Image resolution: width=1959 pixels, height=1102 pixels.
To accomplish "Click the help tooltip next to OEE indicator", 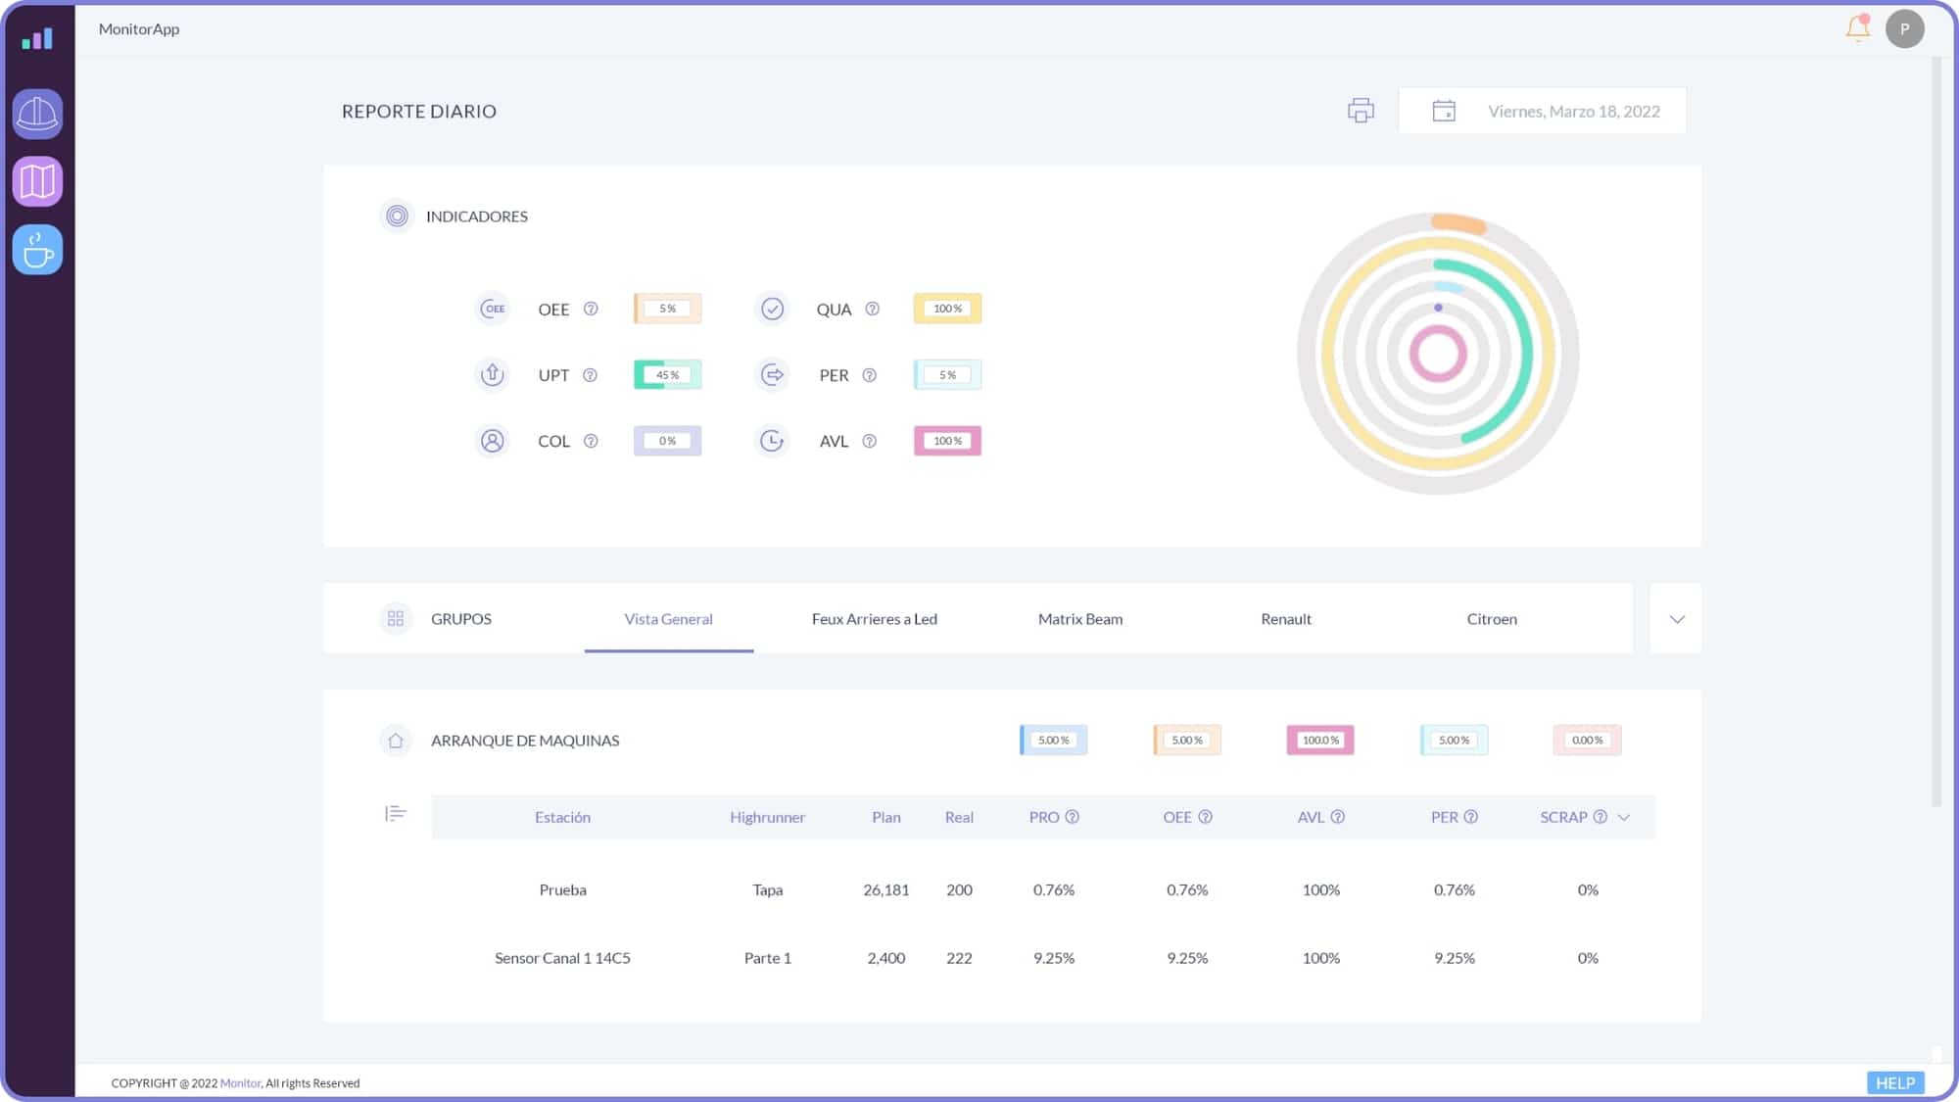I will point(592,309).
